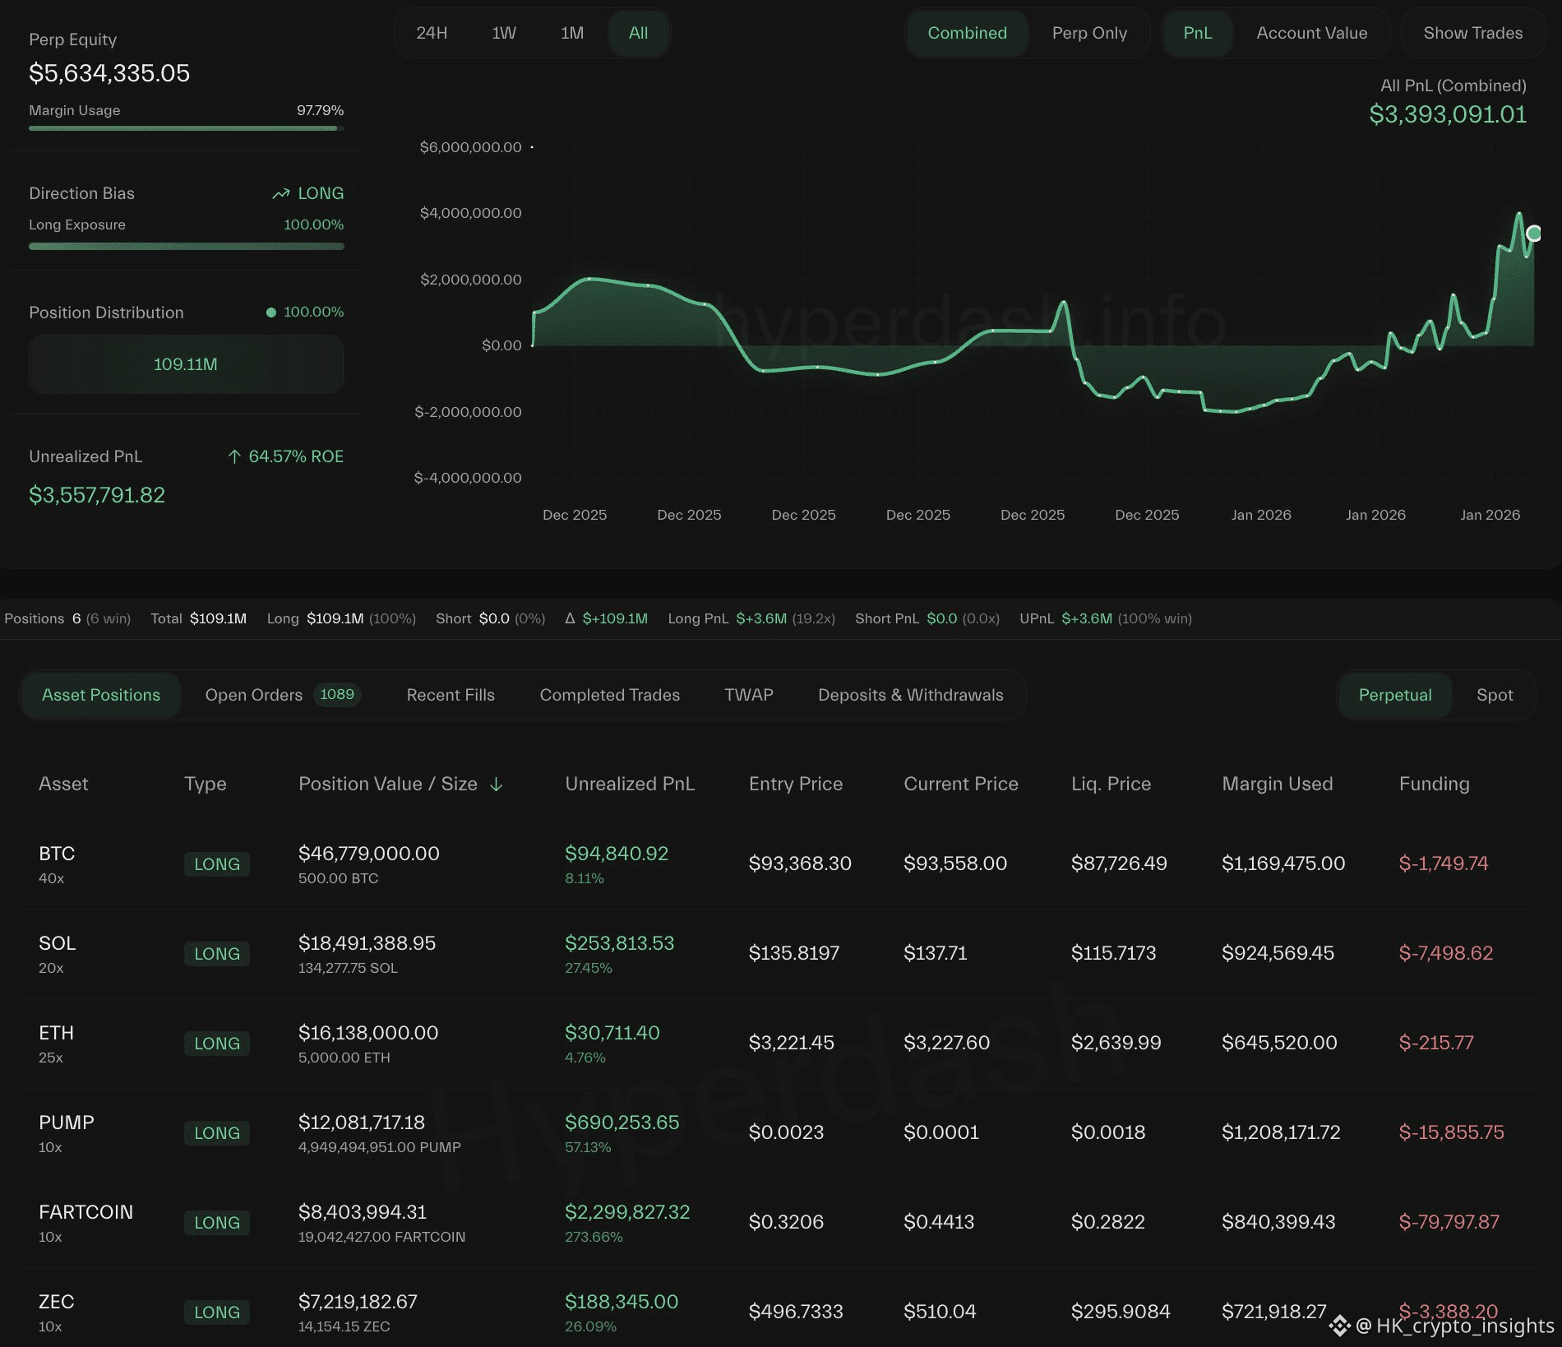Click the Direction Bias trending-up arrow icon
The width and height of the screenshot is (1562, 1347).
point(281,194)
